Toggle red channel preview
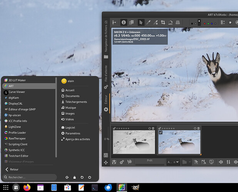 [x=204, y=23]
